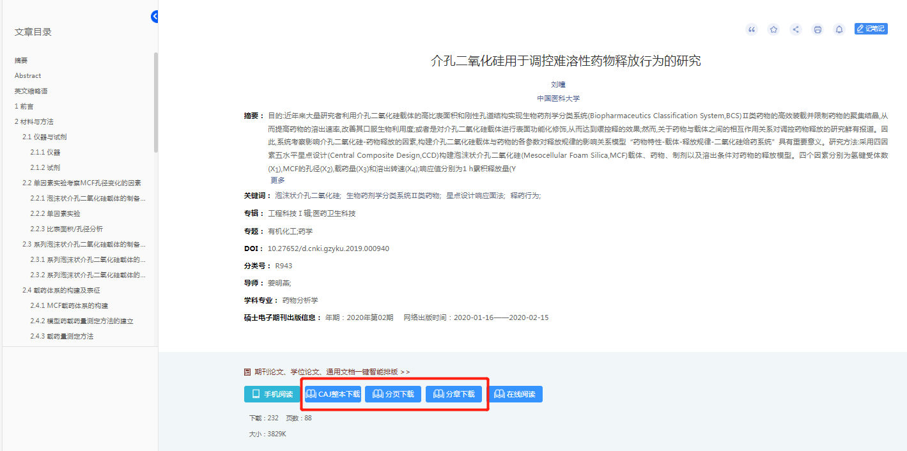Open keyword 生物药剂学分类系统Ⅱ类药物
The image size is (907, 451).
click(394, 195)
